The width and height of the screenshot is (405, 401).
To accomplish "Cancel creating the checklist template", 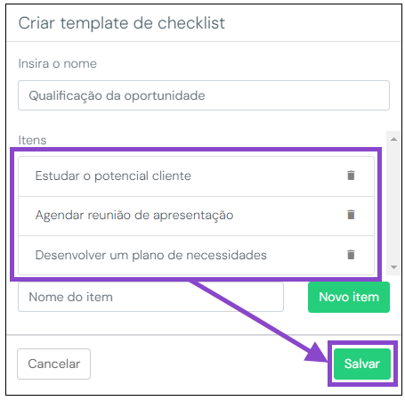I will [53, 364].
